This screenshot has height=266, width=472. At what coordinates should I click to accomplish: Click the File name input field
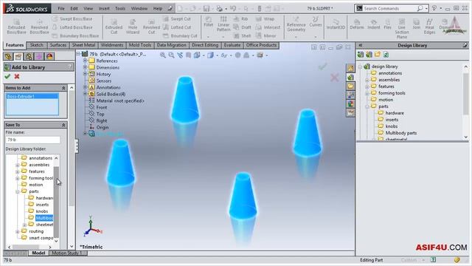click(x=32, y=140)
